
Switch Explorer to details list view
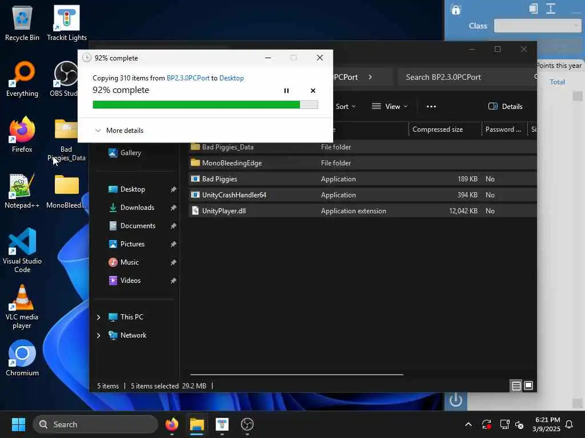coord(516,386)
